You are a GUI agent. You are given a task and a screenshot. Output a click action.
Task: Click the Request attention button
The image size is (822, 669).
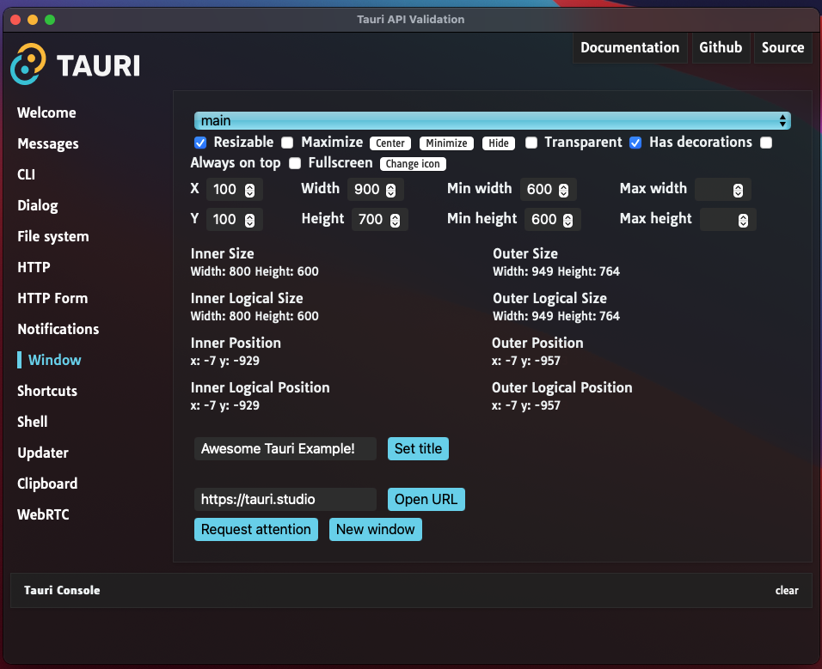tap(256, 529)
